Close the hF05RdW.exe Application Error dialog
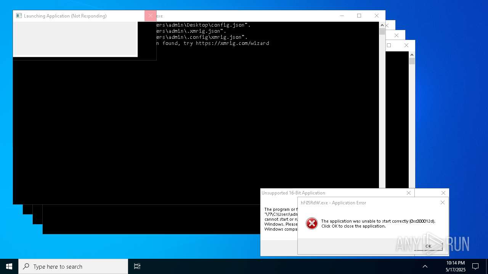The width and height of the screenshot is (488, 274). 443,202
